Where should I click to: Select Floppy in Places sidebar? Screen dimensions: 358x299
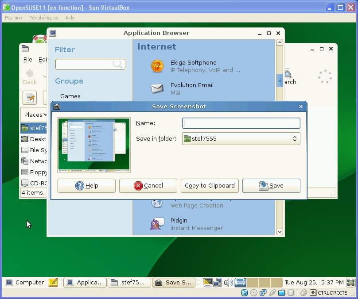tap(34, 172)
